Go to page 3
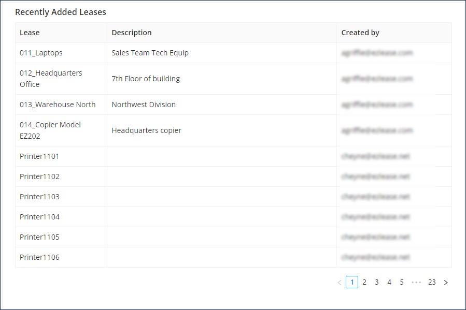Image resolution: width=466 pixels, height=310 pixels. (377, 282)
